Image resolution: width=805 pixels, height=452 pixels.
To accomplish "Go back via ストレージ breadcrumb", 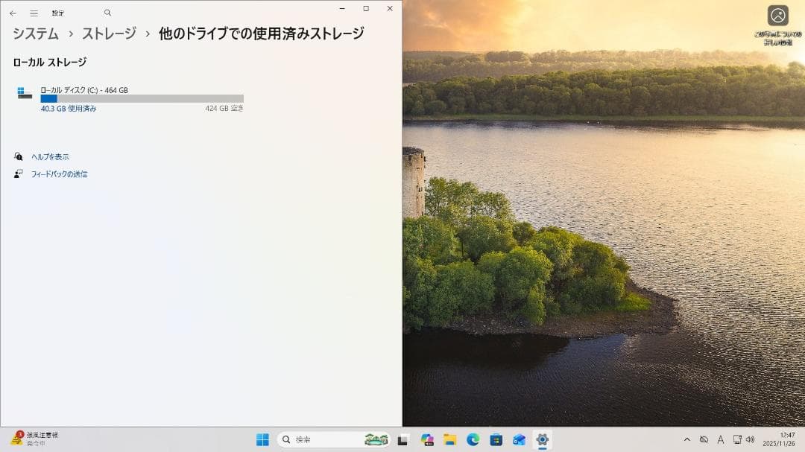I will click(x=107, y=34).
